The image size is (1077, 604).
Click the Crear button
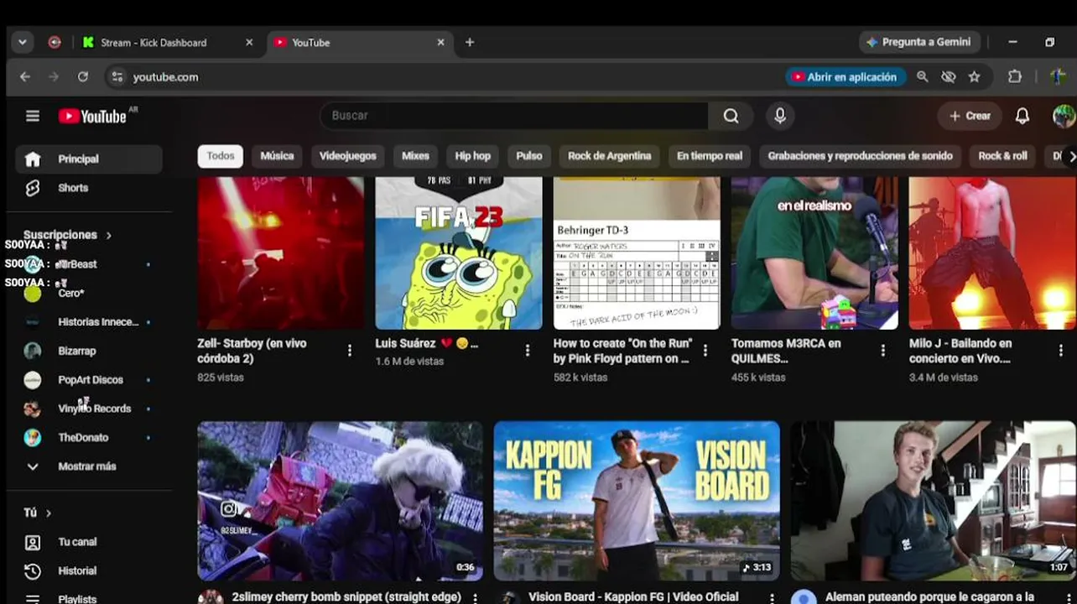[970, 116]
